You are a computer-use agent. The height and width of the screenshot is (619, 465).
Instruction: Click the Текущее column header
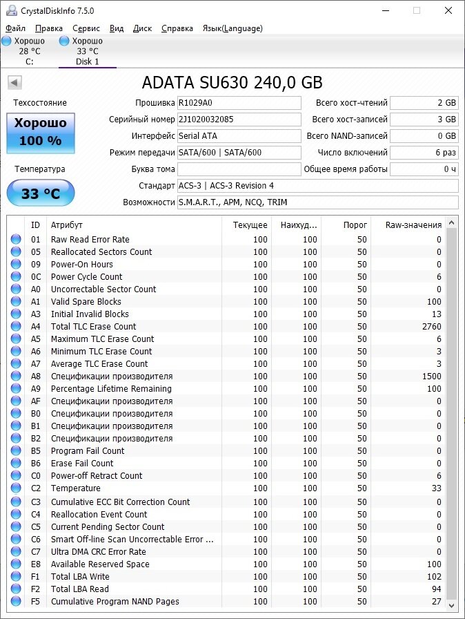[x=246, y=225]
